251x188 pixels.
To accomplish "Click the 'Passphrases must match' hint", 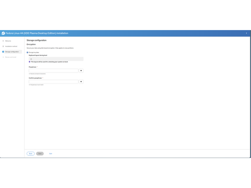I will tap(37, 85).
